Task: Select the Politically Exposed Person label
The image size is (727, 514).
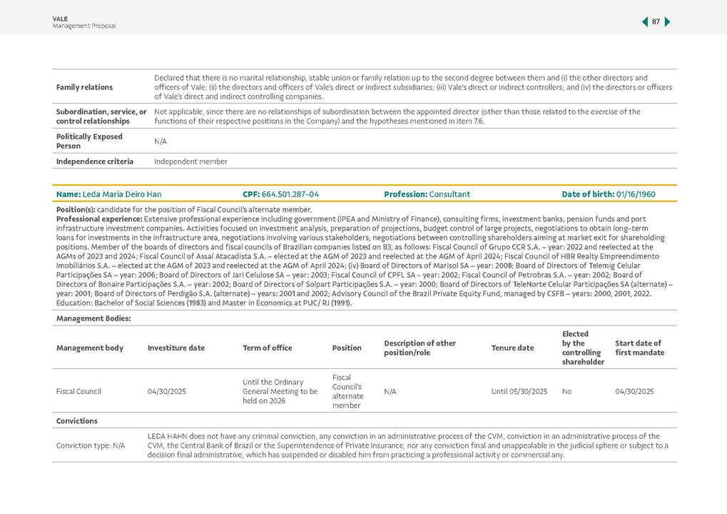Action: 89,141
